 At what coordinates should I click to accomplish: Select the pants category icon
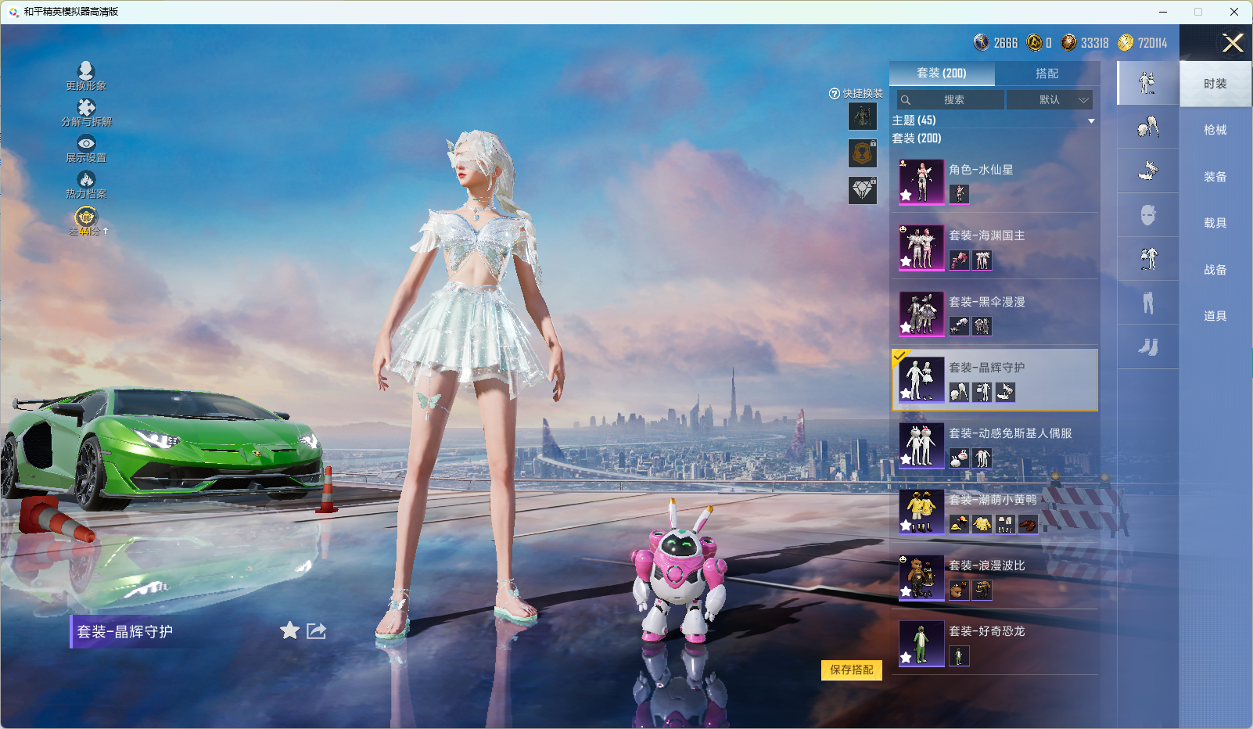click(x=1148, y=303)
